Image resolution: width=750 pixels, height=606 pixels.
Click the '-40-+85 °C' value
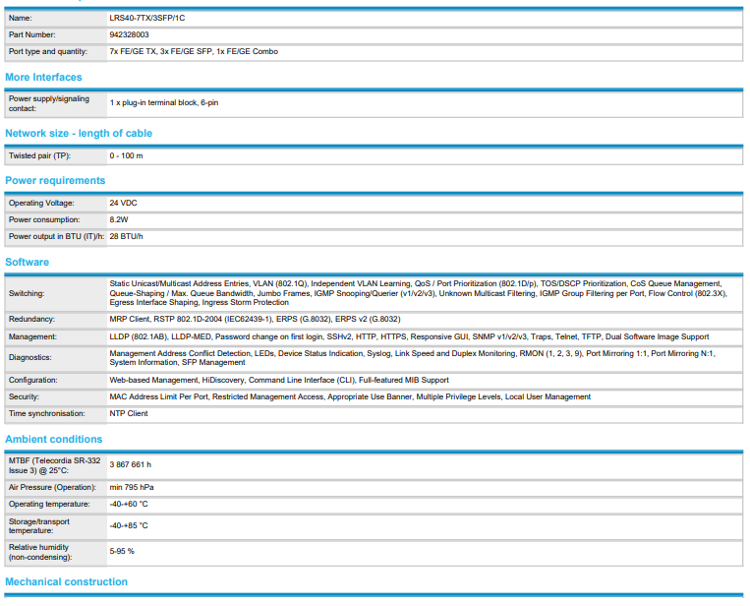129,525
